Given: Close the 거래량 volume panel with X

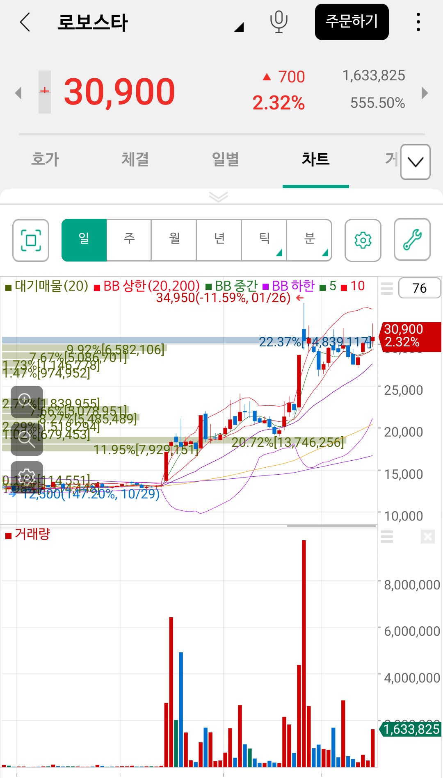Looking at the screenshot, I should [428, 536].
